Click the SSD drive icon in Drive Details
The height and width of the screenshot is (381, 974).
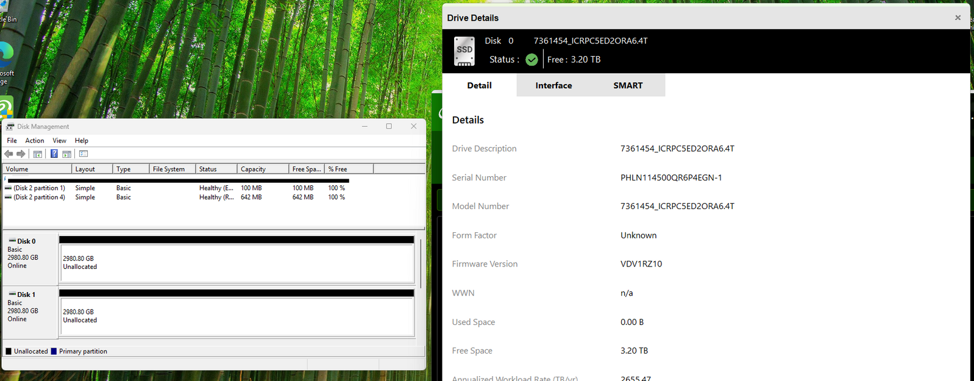click(x=464, y=51)
